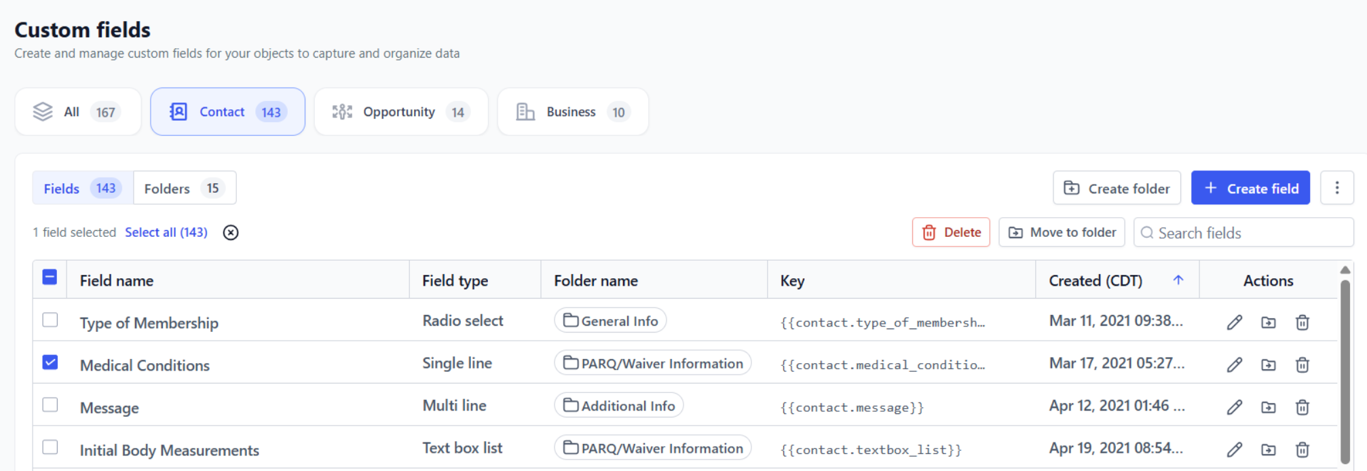Switch to the Business tab
Image resolution: width=1367 pixels, height=471 pixels.
573,112
